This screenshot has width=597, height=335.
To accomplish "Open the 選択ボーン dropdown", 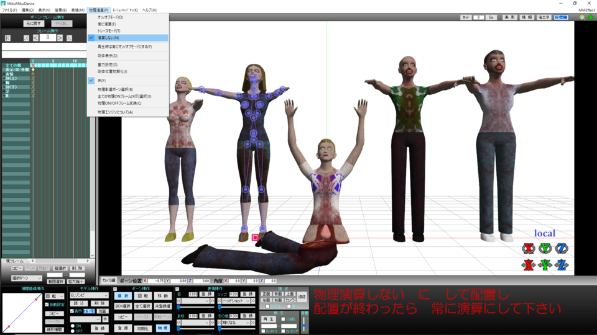I will point(26,279).
